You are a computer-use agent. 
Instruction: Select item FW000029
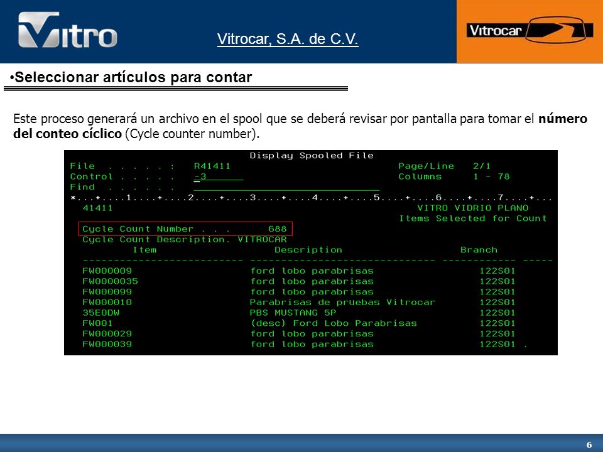pyautogui.click(x=107, y=334)
